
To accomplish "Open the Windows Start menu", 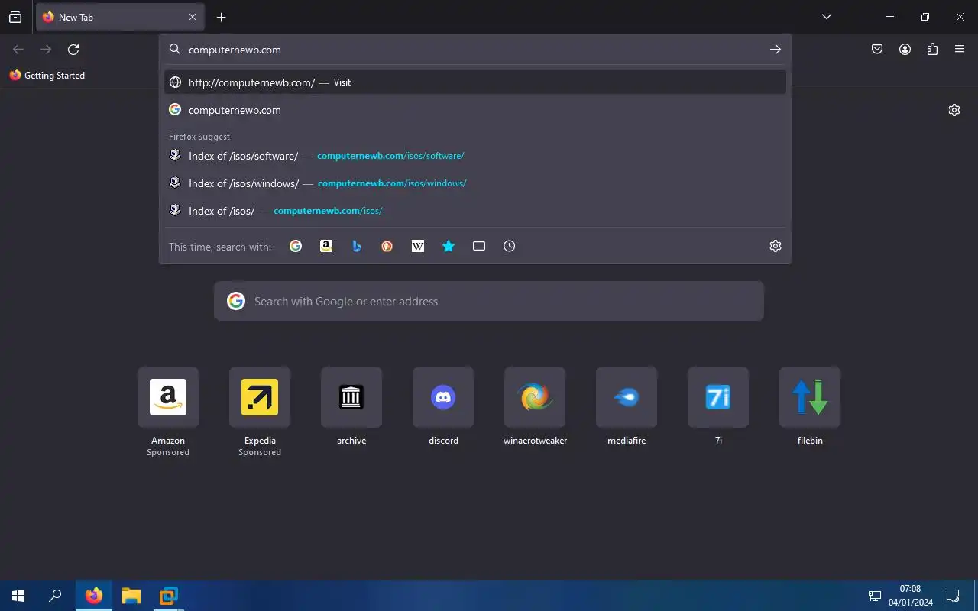I will point(18,596).
